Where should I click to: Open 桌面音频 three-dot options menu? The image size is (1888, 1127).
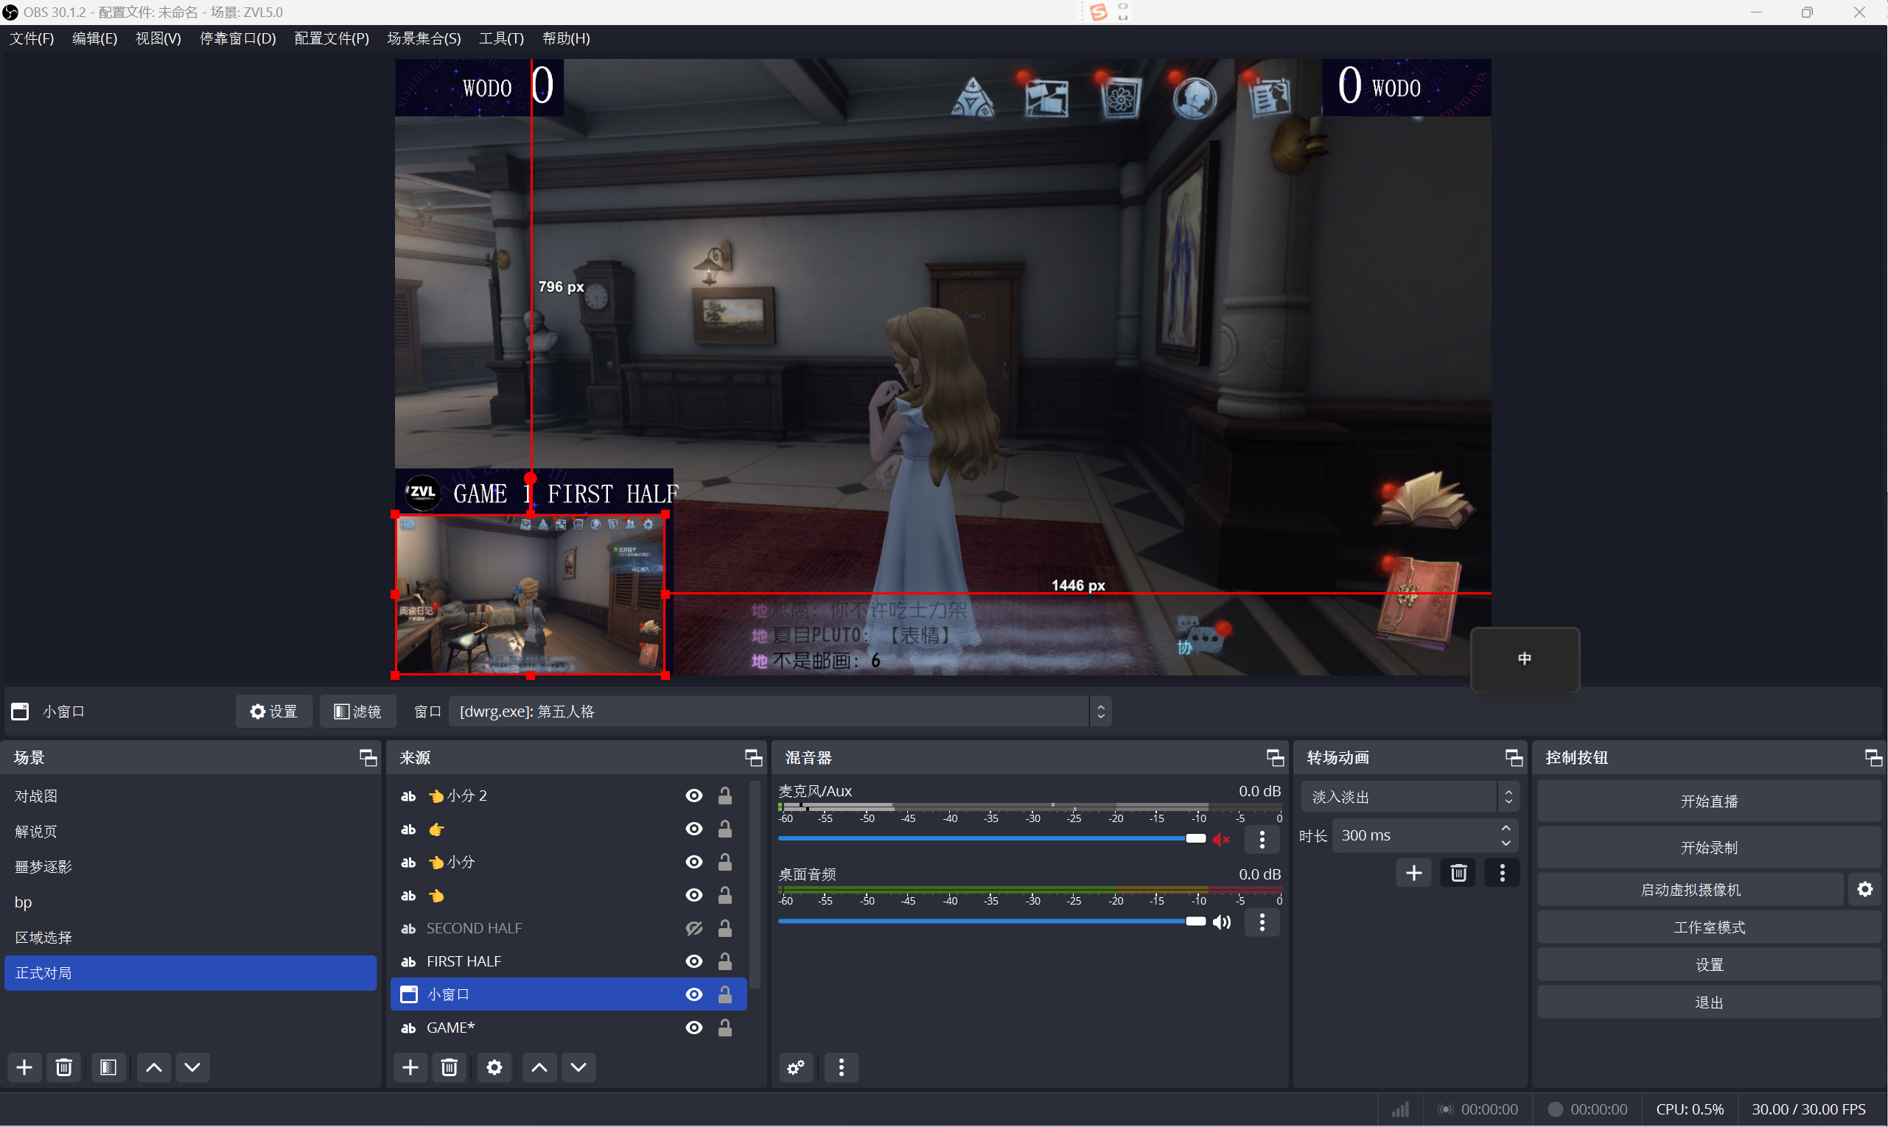1262,921
